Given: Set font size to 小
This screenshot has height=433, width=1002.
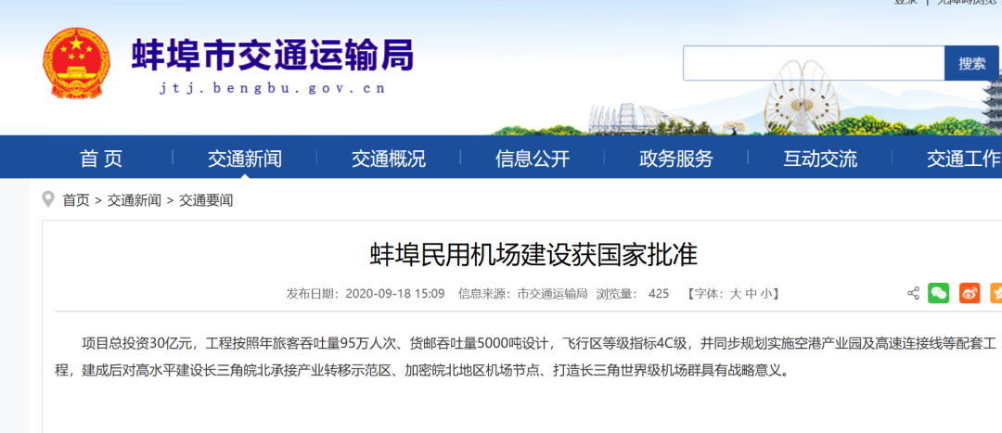Looking at the screenshot, I should coord(764,294).
